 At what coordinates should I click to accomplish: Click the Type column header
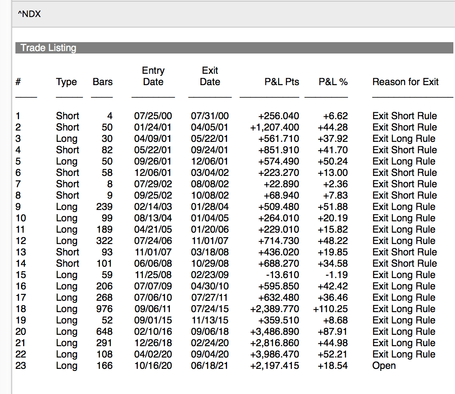coord(67,82)
